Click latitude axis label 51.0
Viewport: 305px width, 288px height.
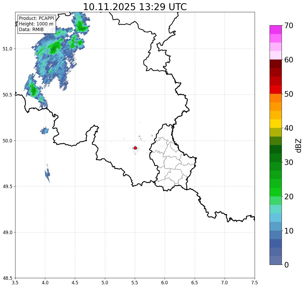[7, 49]
